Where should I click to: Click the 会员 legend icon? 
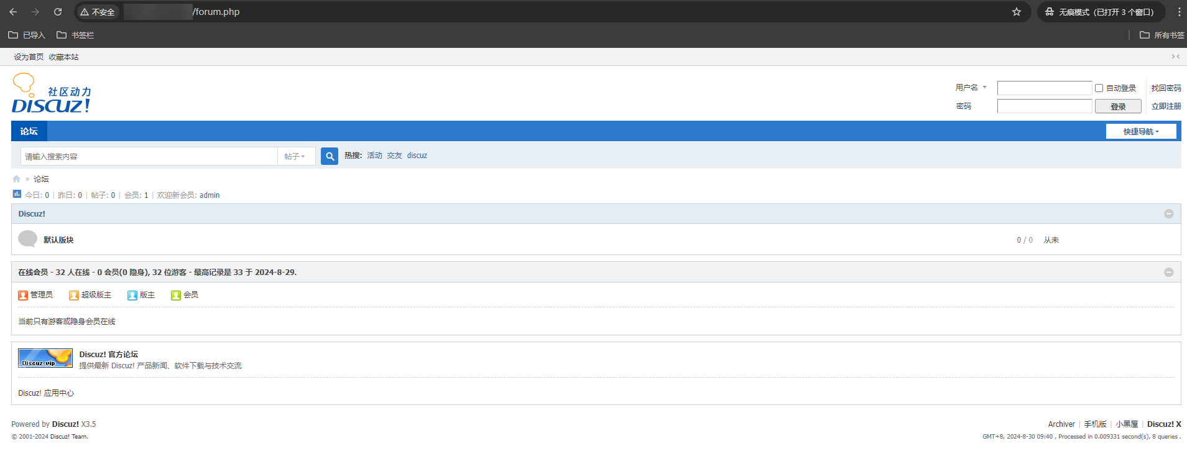coord(176,295)
